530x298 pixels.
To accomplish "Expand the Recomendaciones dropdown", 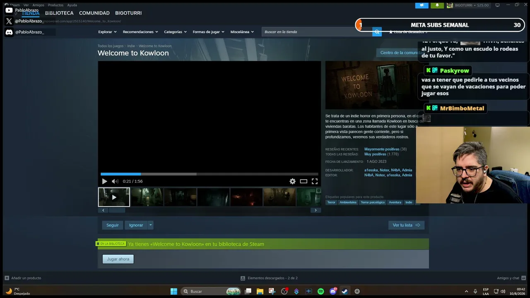I will [x=140, y=32].
